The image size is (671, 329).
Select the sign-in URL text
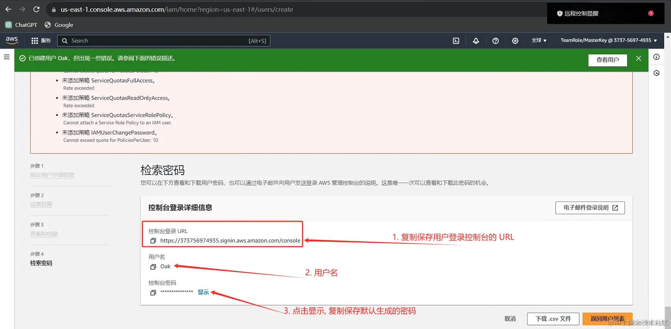pos(230,241)
